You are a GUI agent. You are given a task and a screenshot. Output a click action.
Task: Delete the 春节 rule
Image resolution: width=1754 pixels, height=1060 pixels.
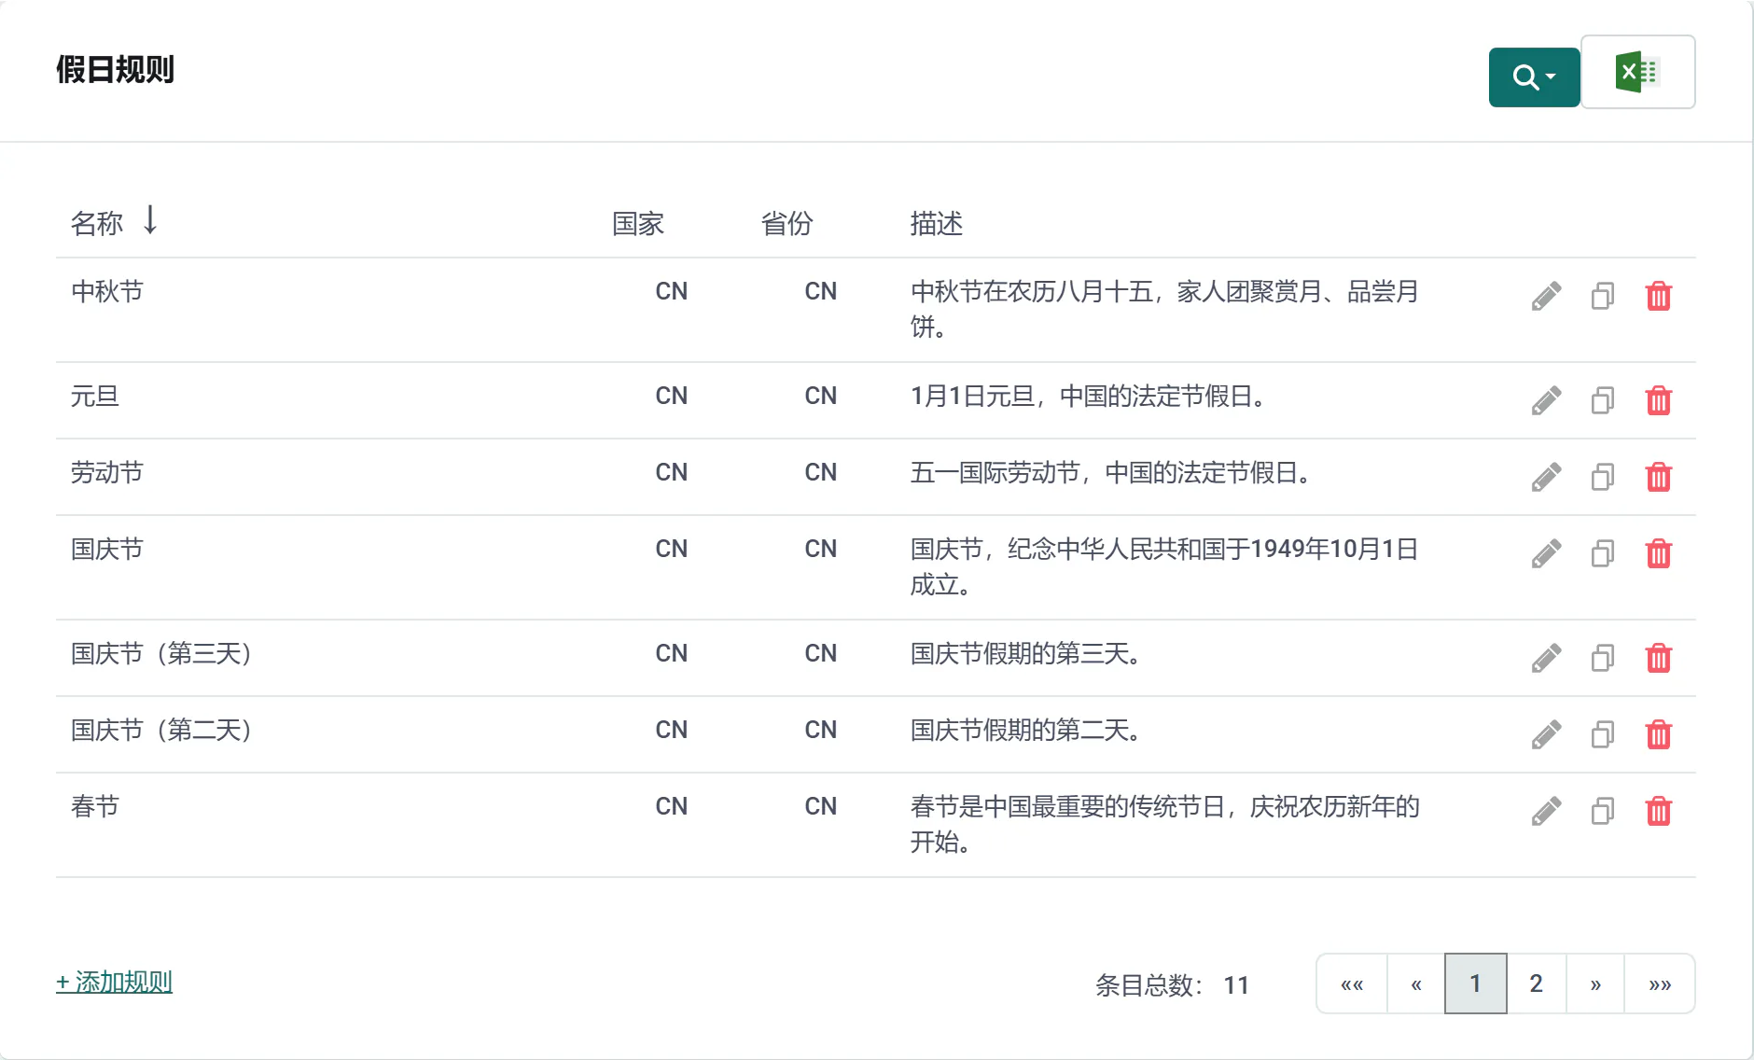1659,811
